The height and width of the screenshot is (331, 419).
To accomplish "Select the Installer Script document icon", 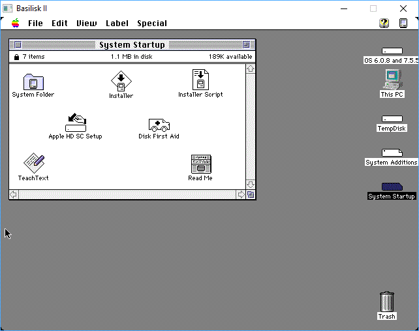I will point(200,80).
